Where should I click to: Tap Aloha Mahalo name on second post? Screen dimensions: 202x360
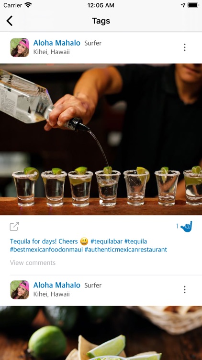tap(57, 285)
